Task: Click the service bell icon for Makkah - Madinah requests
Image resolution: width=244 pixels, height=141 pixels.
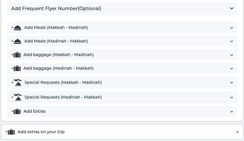Action: pos(18,82)
